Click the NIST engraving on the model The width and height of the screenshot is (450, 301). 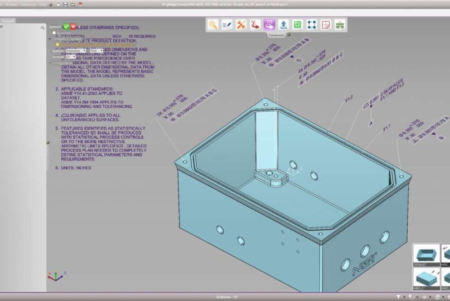[364, 264]
